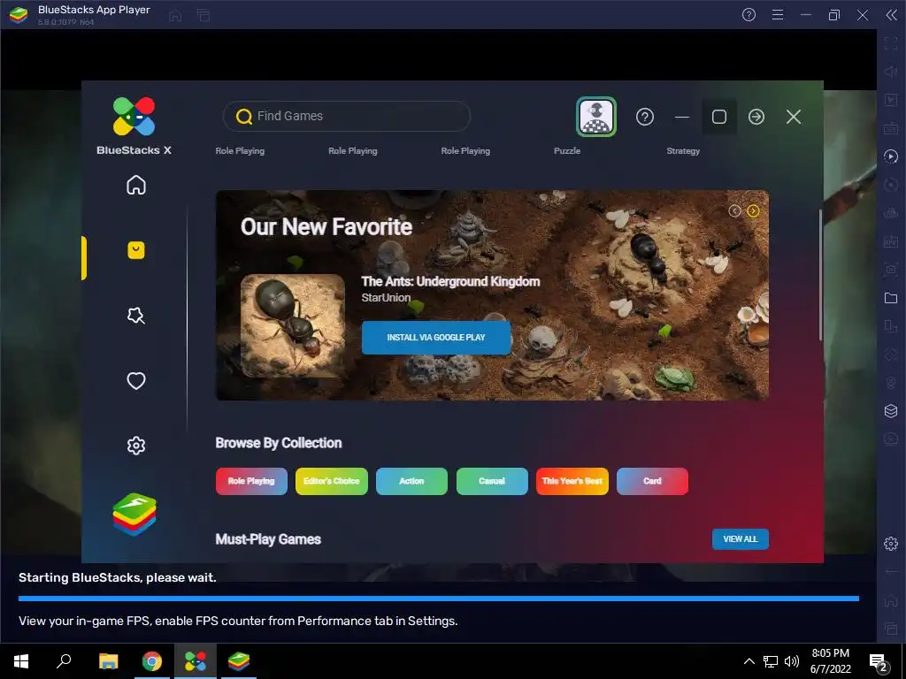
Task: Click App Player home icon in title bar
Action: (175, 16)
